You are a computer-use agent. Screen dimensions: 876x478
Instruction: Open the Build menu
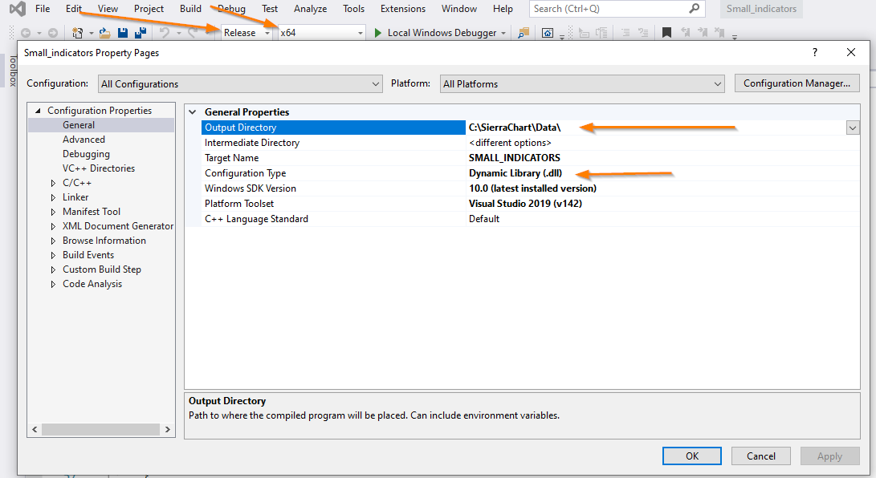click(190, 8)
